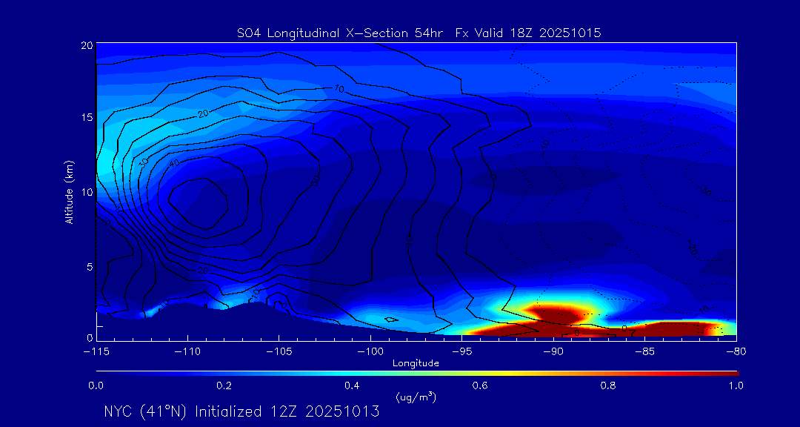Click the 'Longitude' axis label
Image resolution: width=800 pixels, height=427 pixels.
point(416,364)
